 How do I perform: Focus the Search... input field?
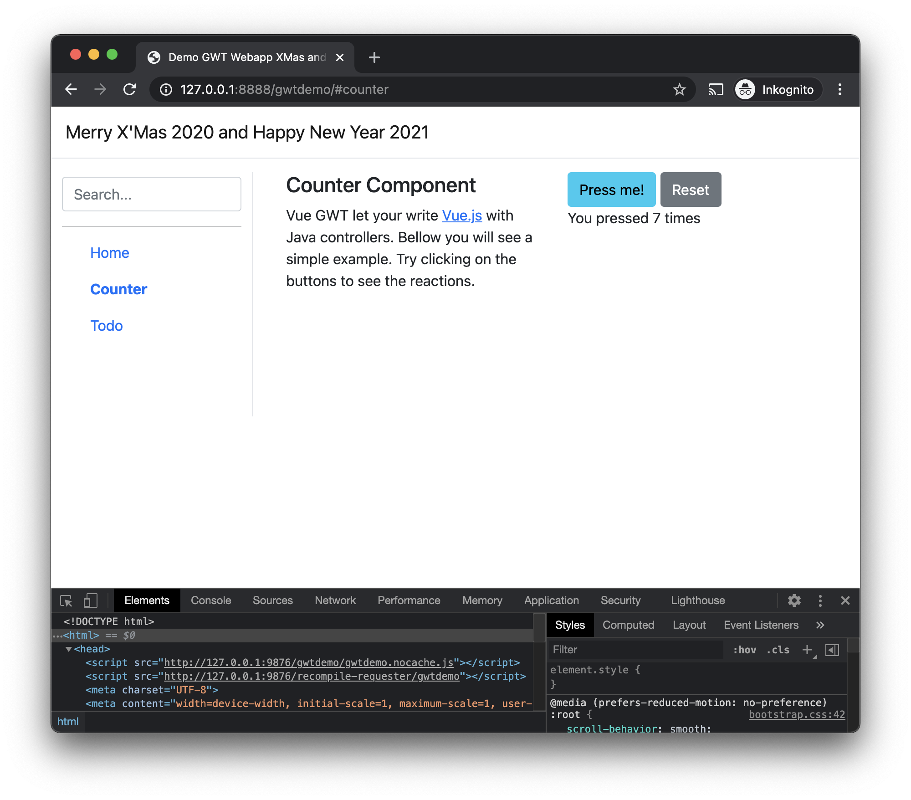point(152,194)
